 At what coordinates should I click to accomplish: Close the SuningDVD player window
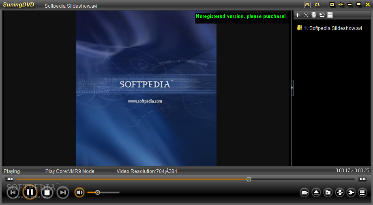pos(368,4)
